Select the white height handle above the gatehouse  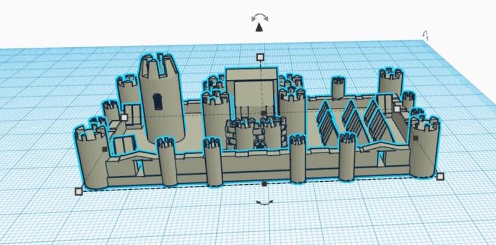(260, 57)
